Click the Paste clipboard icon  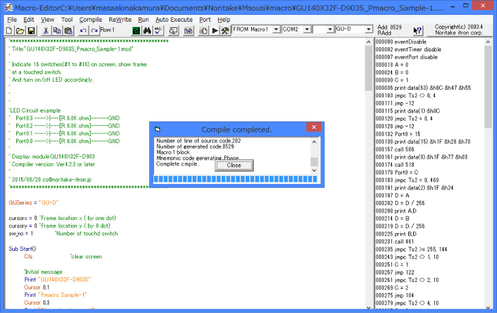[x=68, y=30]
